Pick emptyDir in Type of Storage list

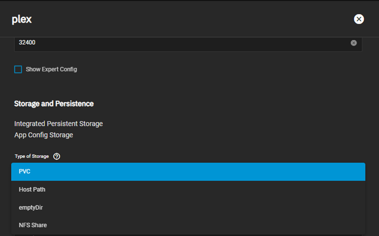(188, 208)
